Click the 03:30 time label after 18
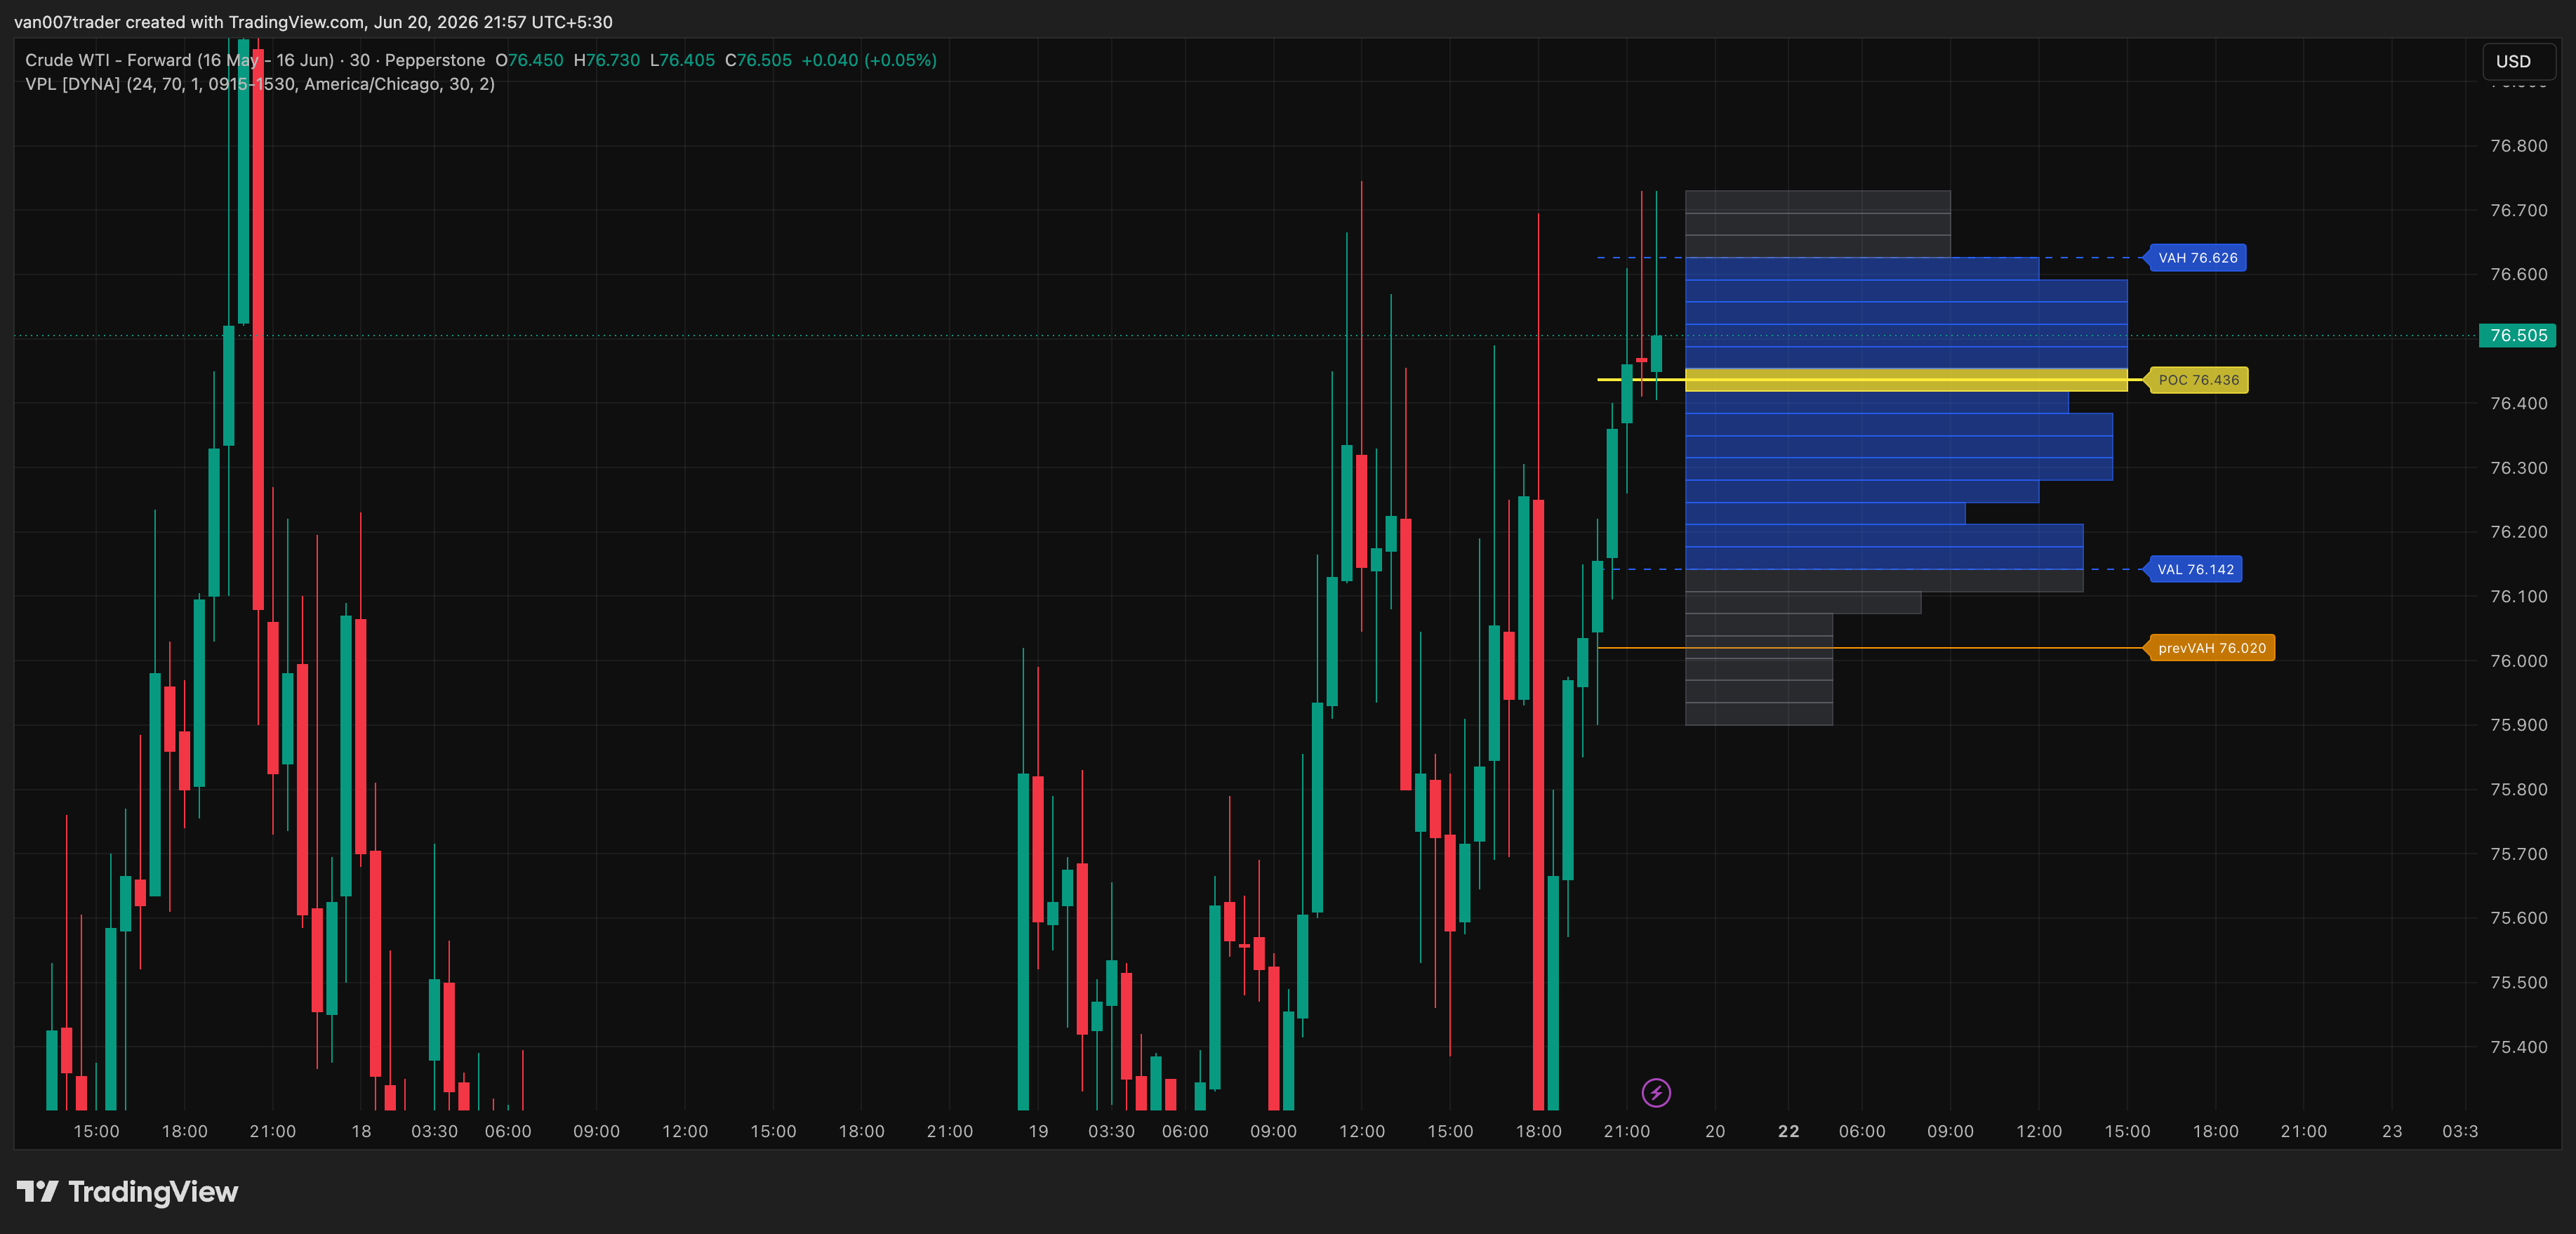The height and width of the screenshot is (1234, 2576). click(x=434, y=1131)
